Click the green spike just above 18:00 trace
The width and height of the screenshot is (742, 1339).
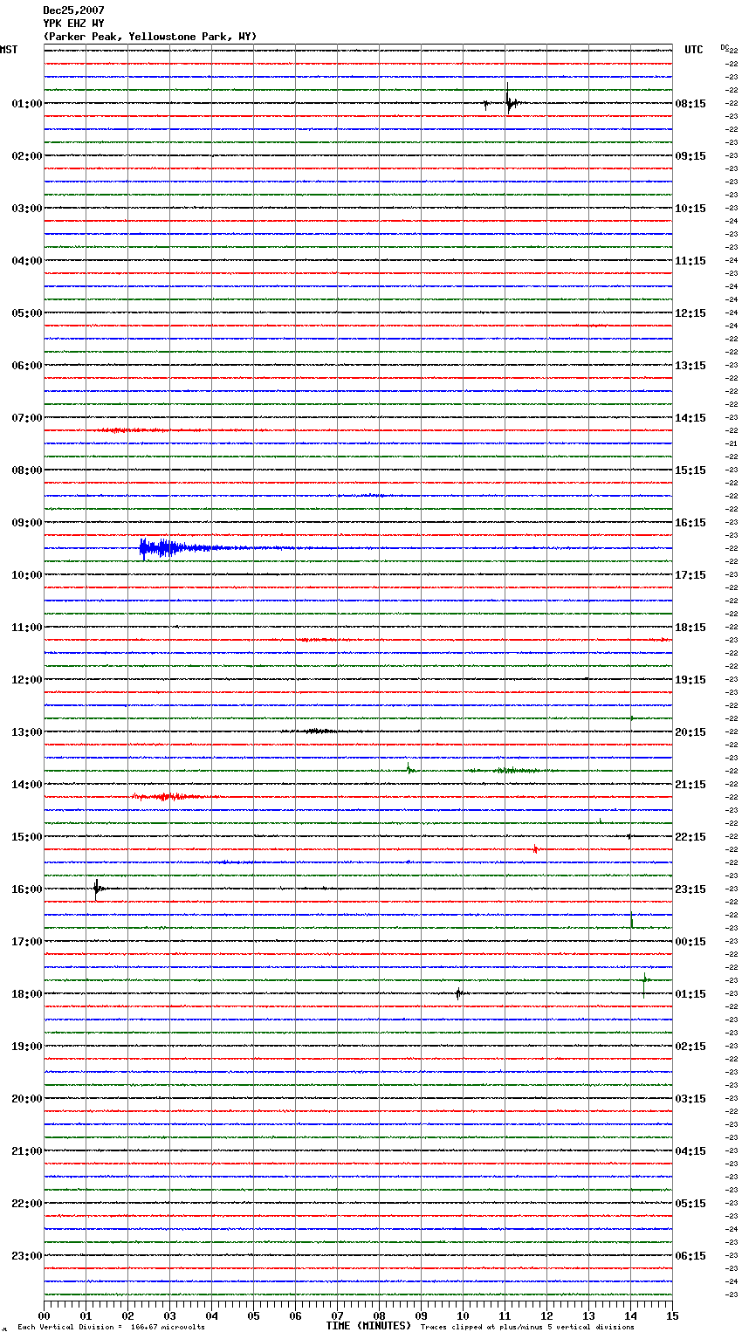644,983
